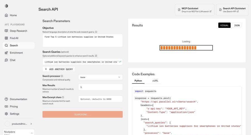Open the MCP Quickstart link
Screen dimensions: 251x135
(194, 10)
